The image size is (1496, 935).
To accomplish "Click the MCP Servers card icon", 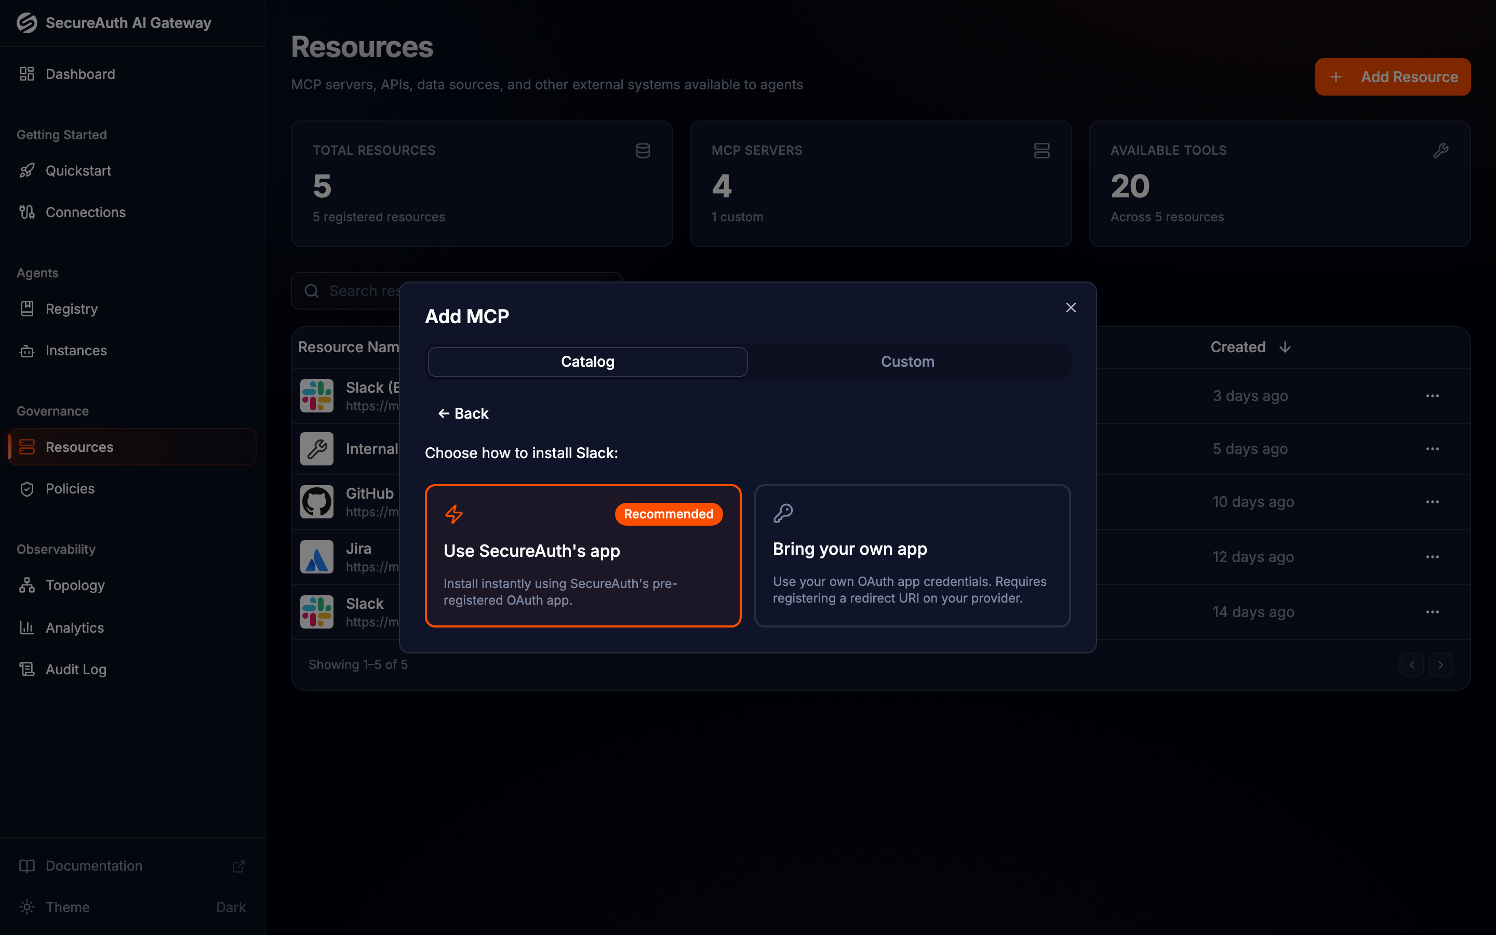I will 1041,150.
